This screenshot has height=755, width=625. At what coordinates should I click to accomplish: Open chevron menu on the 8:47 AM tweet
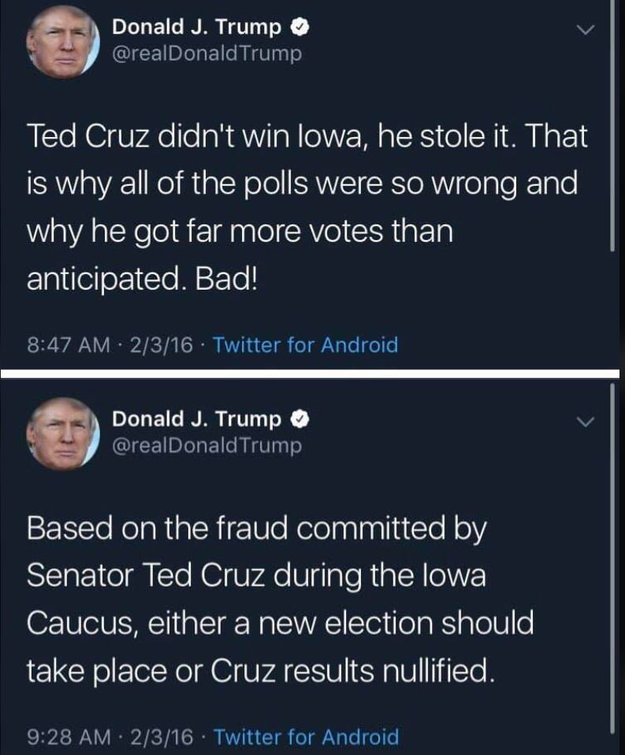pos(584,29)
